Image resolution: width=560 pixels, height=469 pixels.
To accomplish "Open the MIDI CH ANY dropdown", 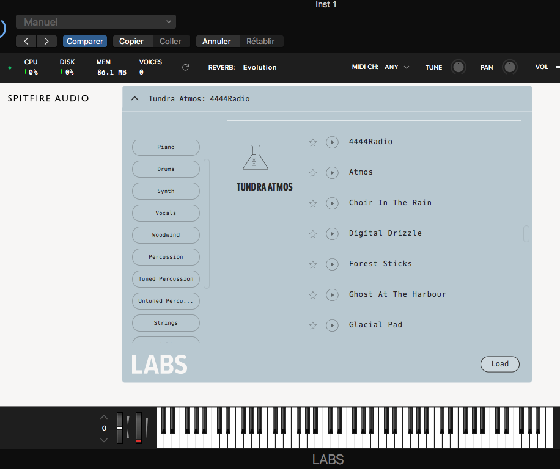I will pos(393,67).
